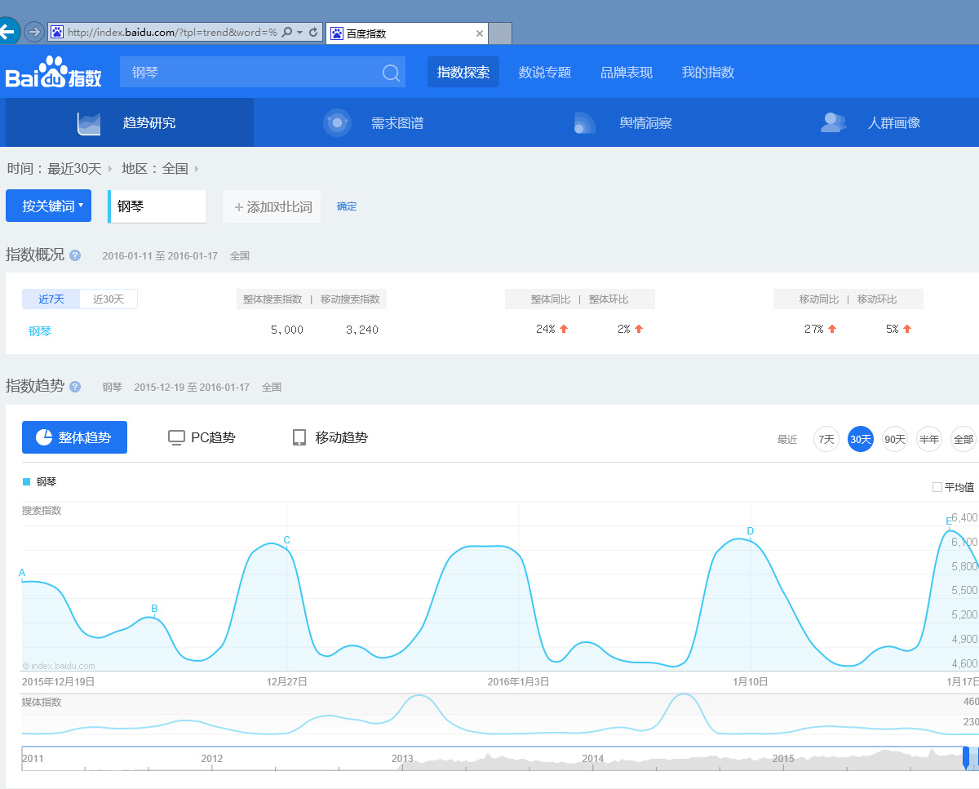Select the 移动趋势 phone icon
The image size is (979, 789).
coord(297,437)
